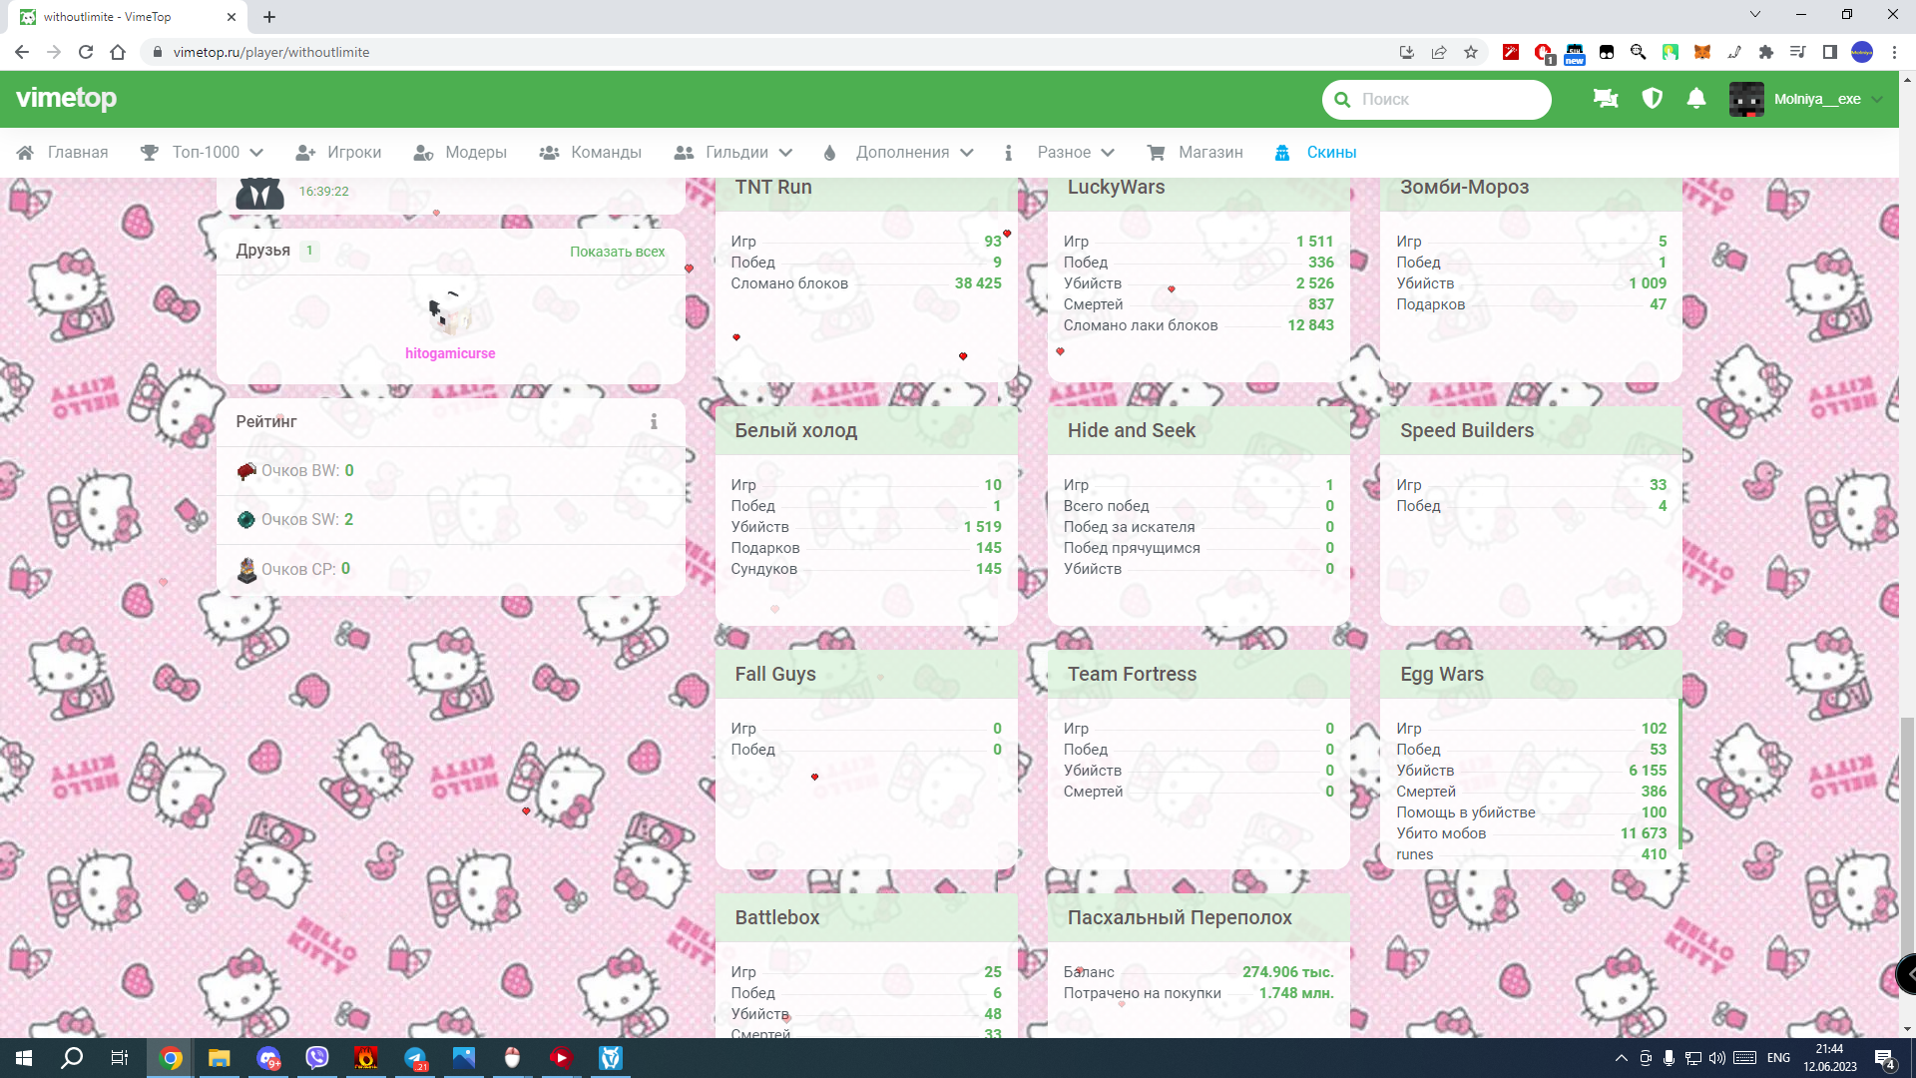Open File Explorer from taskbar
1916x1078 pixels.
pyautogui.click(x=220, y=1058)
